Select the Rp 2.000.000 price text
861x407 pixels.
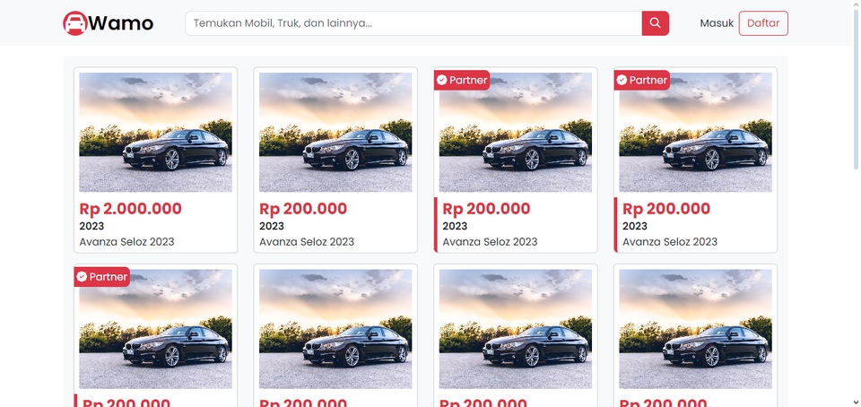point(130,209)
